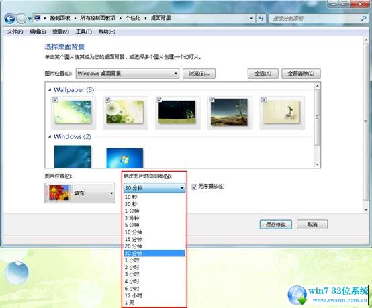Open the Windows 桌面背景 picture location dropdown

coord(128,74)
